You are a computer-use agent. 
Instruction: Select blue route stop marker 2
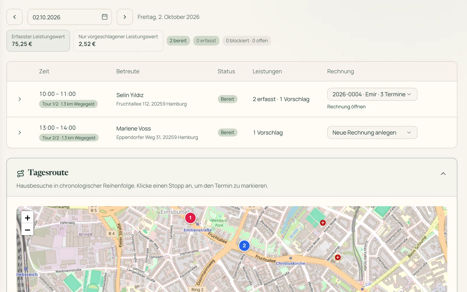tap(244, 246)
